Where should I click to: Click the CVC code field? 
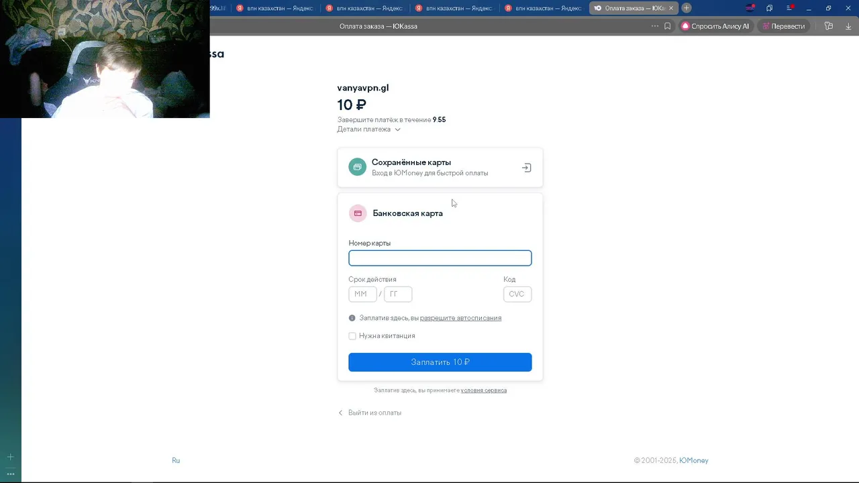pos(517,294)
